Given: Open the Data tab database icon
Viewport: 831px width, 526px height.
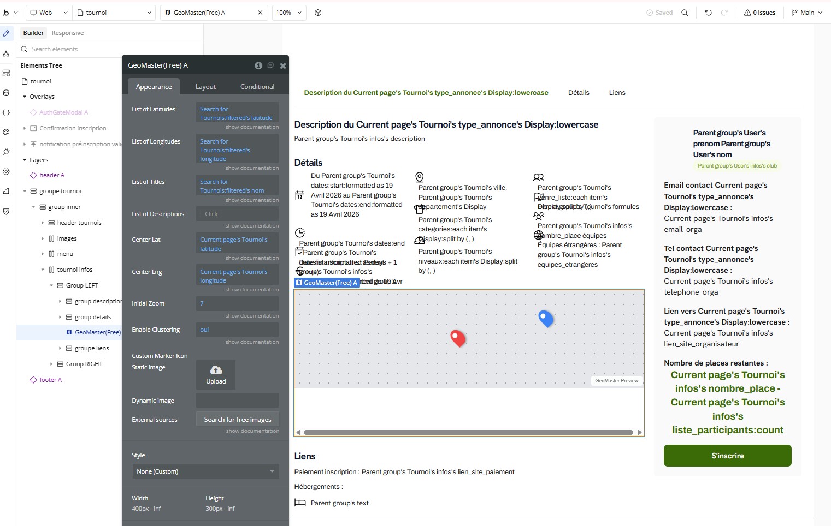Looking at the screenshot, I should [x=6, y=93].
